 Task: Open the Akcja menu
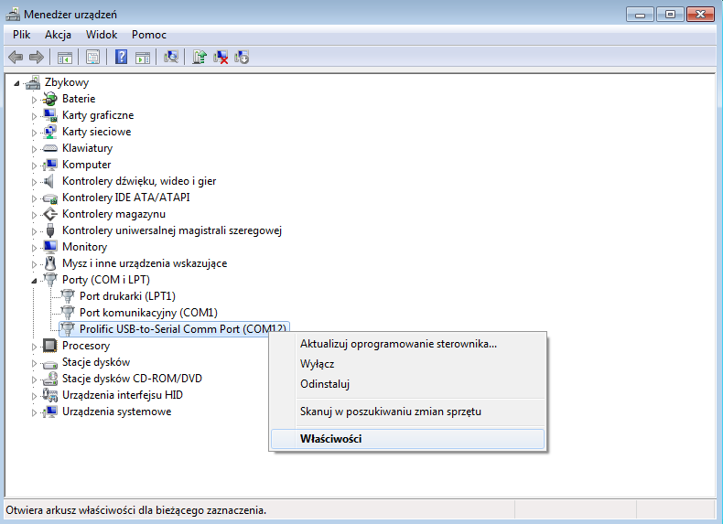[59, 35]
